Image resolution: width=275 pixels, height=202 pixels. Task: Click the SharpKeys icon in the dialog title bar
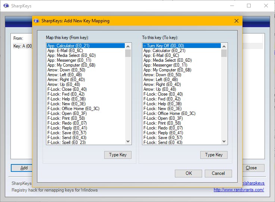pos(37,21)
